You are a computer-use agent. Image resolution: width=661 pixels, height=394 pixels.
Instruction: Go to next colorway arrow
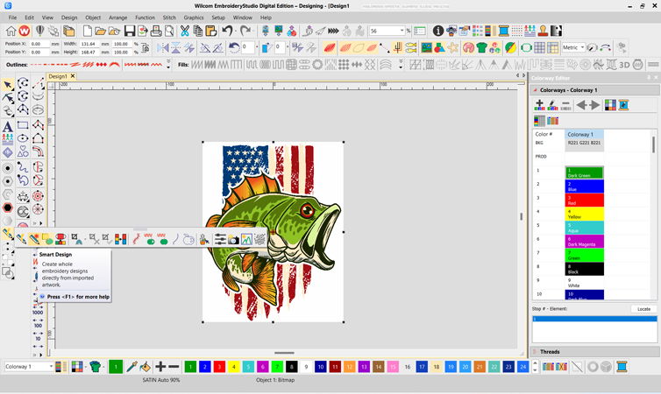point(595,105)
